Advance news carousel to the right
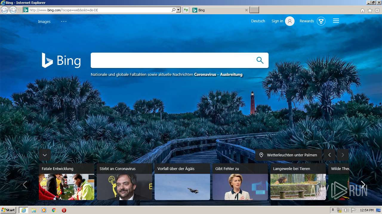The height and width of the screenshot is (214, 382). coord(363,185)
